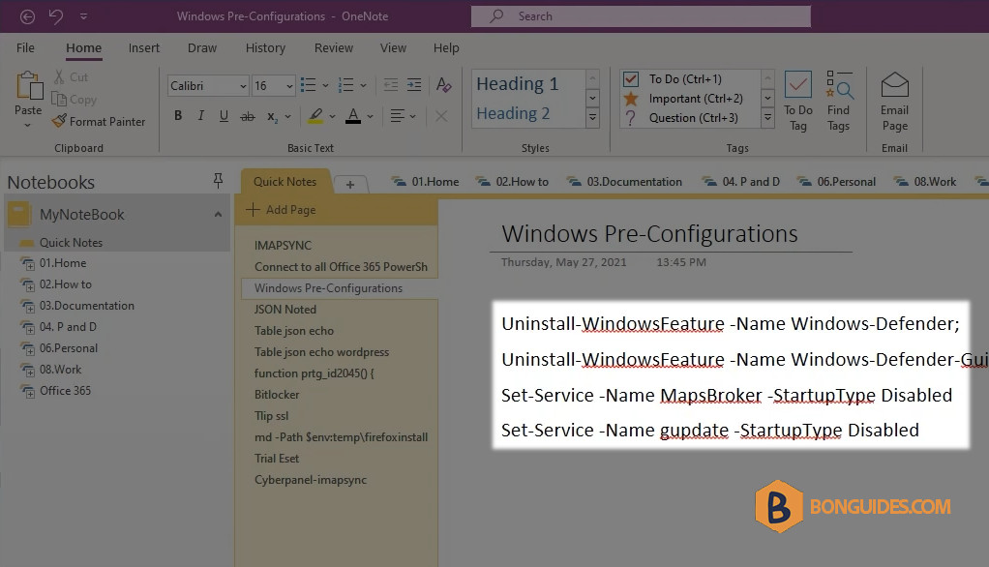
Task: Pin the Notebooks pane
Action: point(219,181)
